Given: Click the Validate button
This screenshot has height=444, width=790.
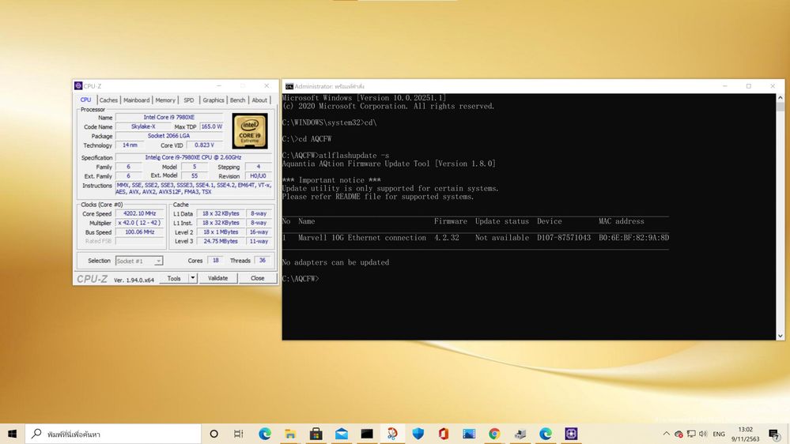Looking at the screenshot, I should coord(217,278).
